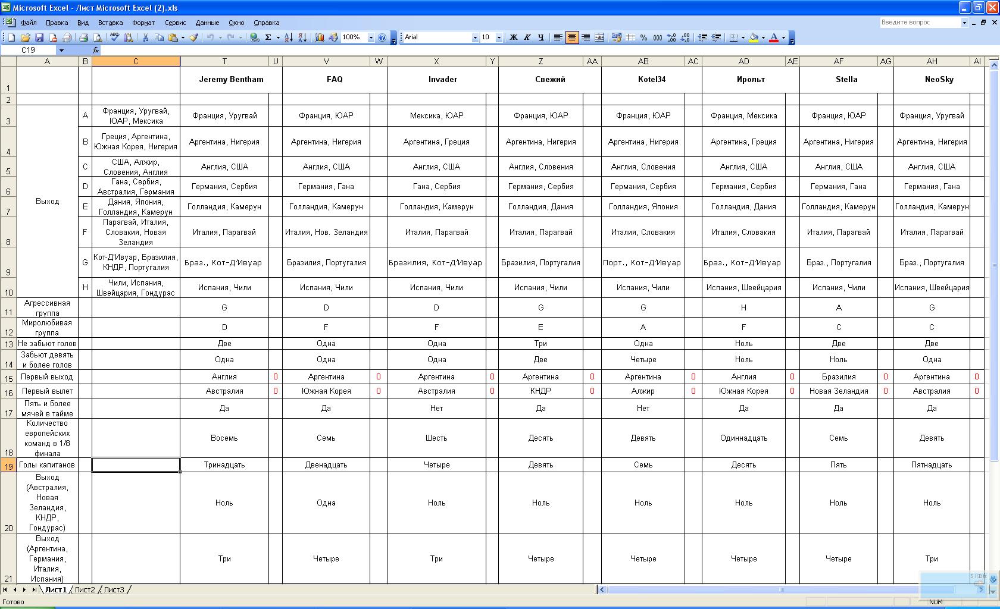This screenshot has width=1000, height=609.
Task: Toggle italic formatting (К button)
Action: point(527,37)
